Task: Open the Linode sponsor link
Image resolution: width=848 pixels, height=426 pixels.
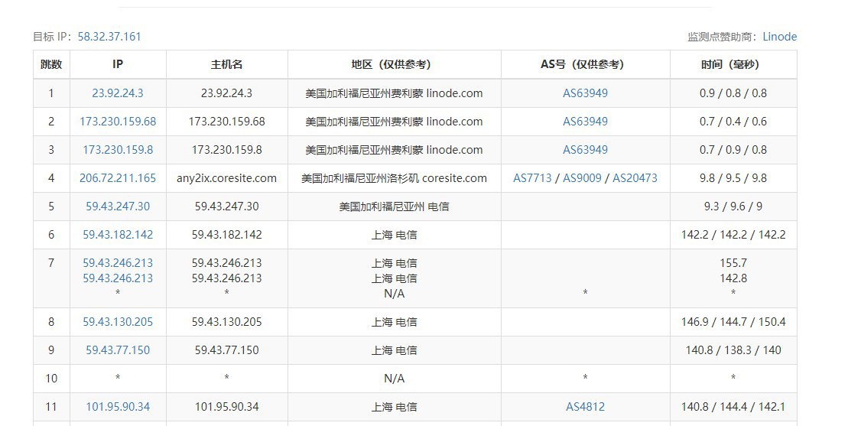Action: click(779, 37)
